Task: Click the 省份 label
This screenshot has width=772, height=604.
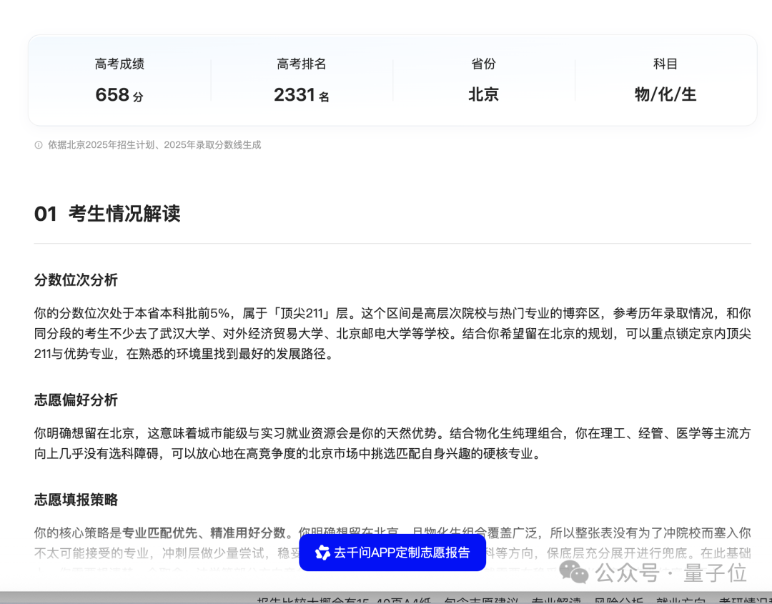Action: (483, 64)
